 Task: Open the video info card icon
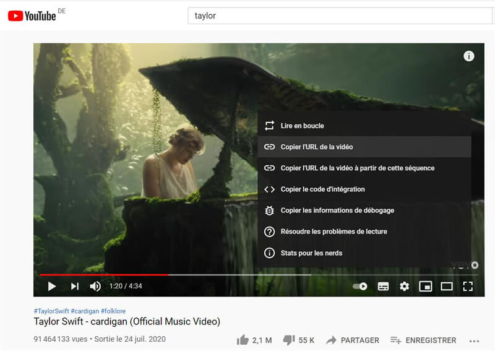469,56
